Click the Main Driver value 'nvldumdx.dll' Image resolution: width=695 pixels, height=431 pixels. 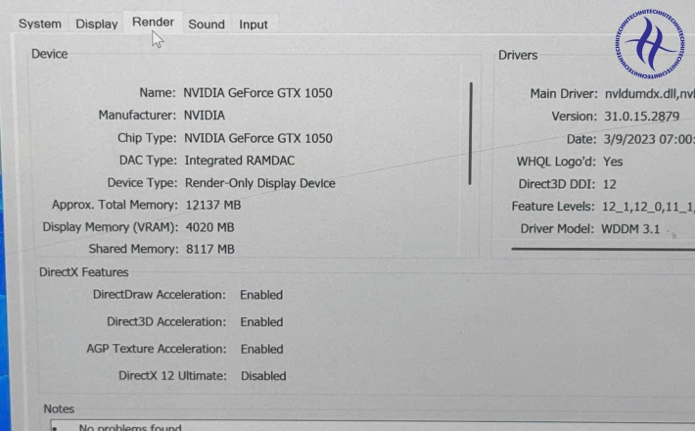640,94
